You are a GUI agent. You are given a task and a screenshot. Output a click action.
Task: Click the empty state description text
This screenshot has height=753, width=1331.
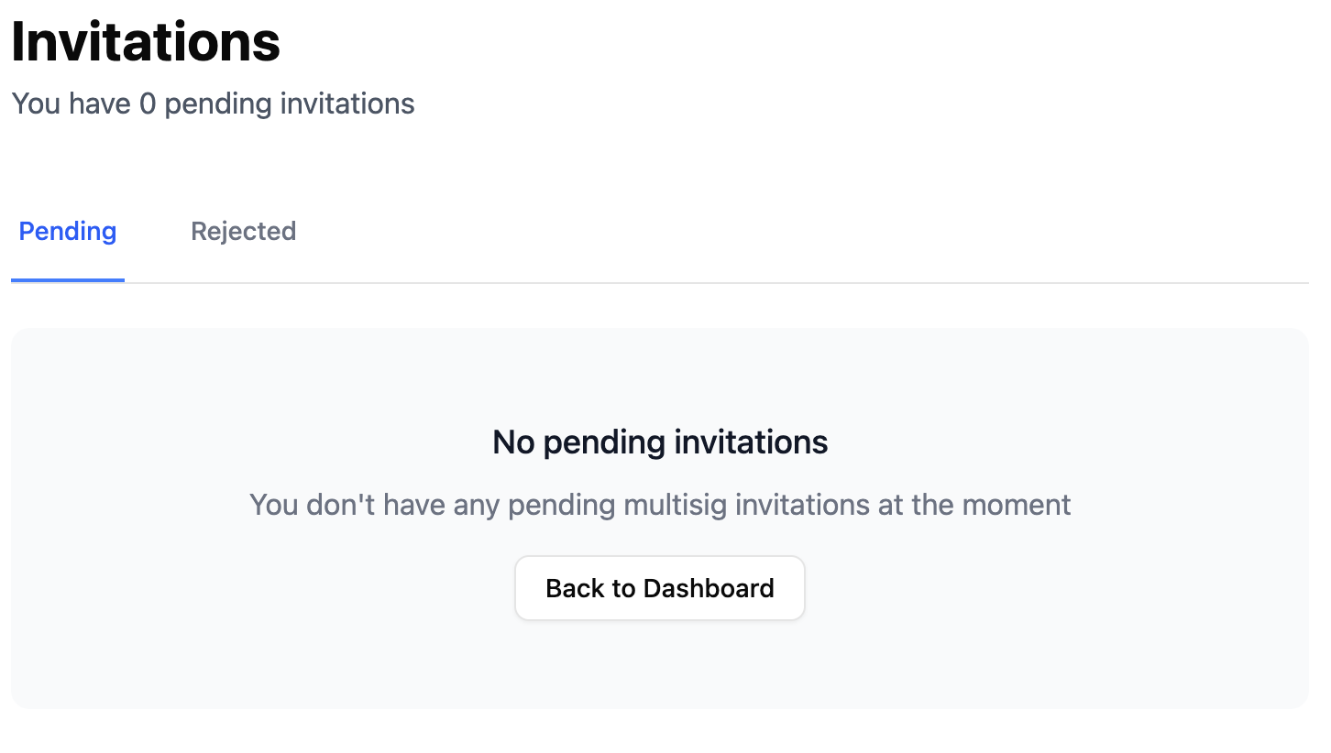(x=659, y=505)
